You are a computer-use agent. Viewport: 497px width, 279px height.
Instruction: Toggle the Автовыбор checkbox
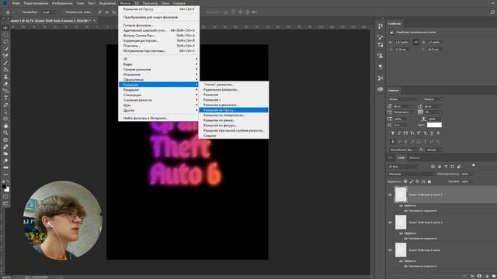[19, 12]
